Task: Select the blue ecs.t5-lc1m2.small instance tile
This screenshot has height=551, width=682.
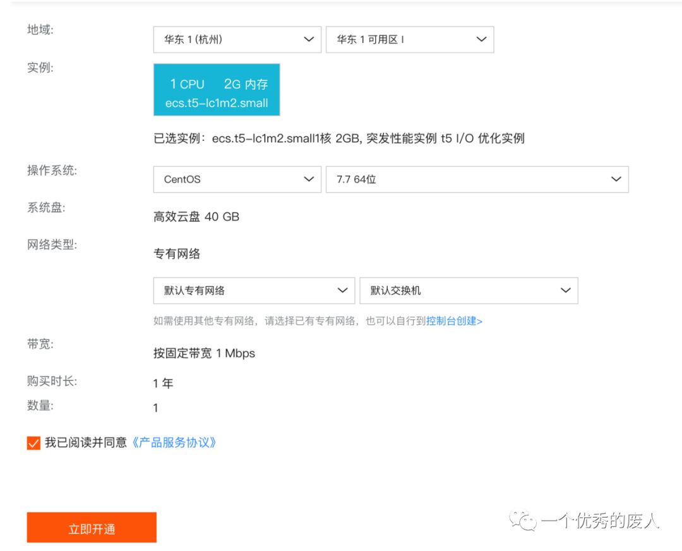Action: (x=217, y=90)
